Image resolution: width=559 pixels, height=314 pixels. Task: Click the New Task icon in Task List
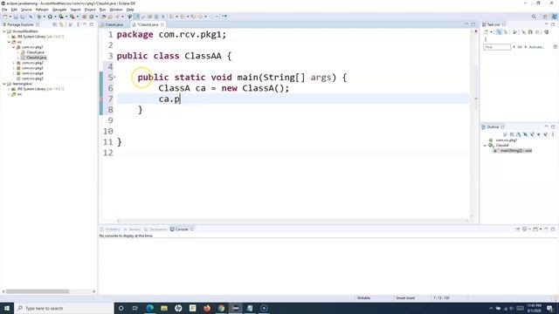point(486,32)
